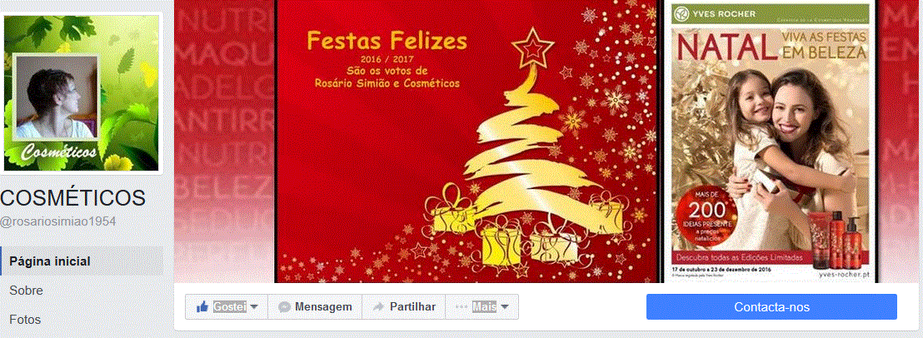The width and height of the screenshot is (923, 338).
Task: Expand the Mais dropdown arrow
Action: click(x=505, y=307)
